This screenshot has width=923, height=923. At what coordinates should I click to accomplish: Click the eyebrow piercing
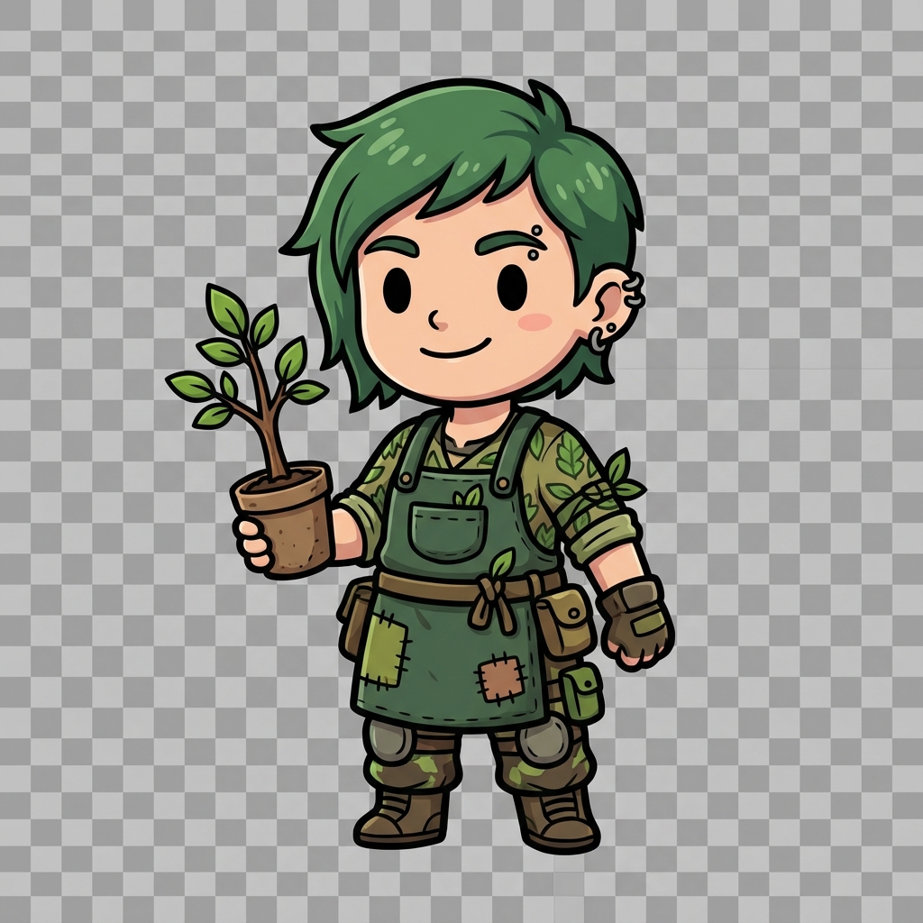pos(538,233)
